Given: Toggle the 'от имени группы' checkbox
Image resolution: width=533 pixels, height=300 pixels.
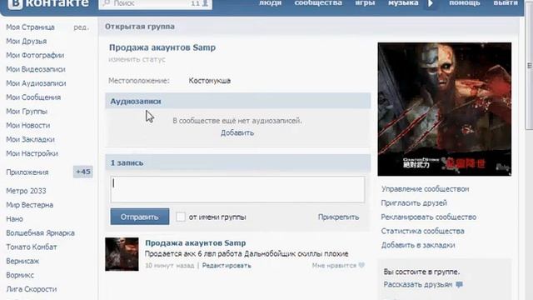Looking at the screenshot, I should coord(181,217).
